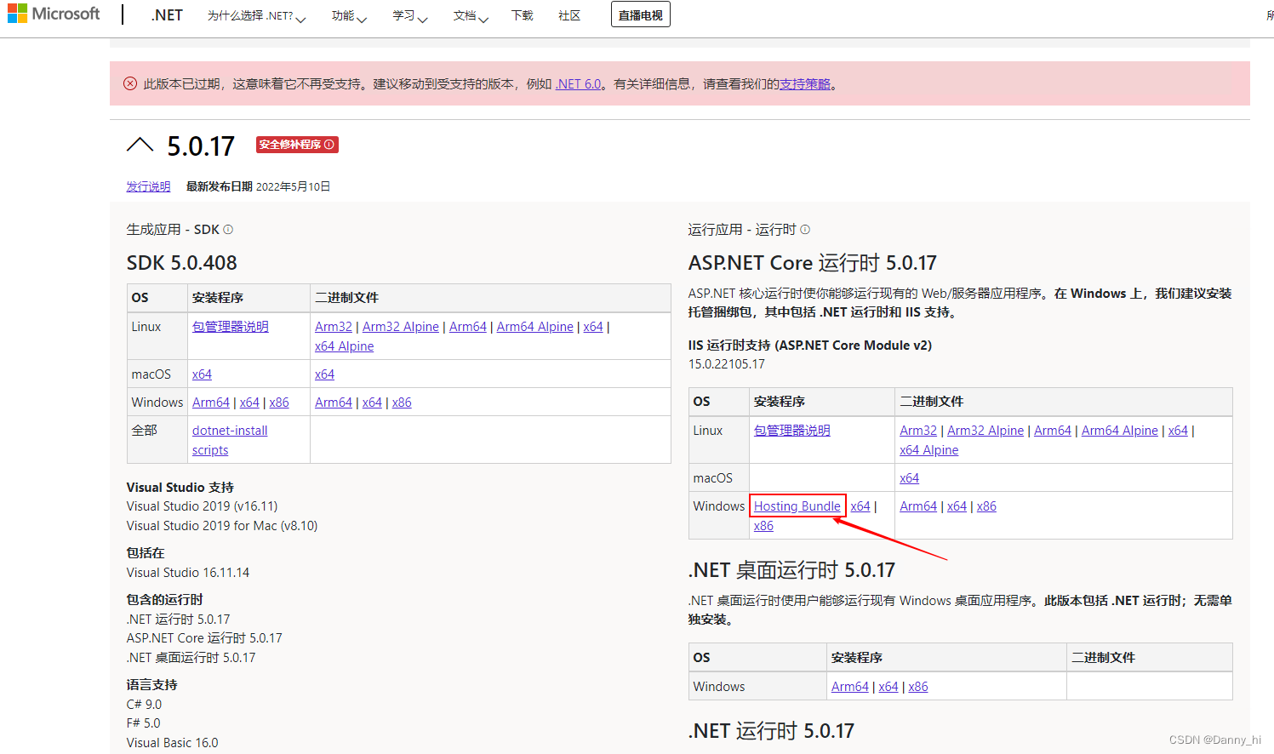Select the Visual Studio 2019 (v16.11) text

coord(203,506)
